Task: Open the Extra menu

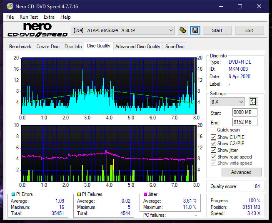Action: (x=49, y=17)
